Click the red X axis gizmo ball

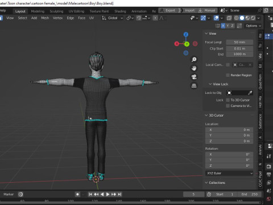tap(177, 44)
